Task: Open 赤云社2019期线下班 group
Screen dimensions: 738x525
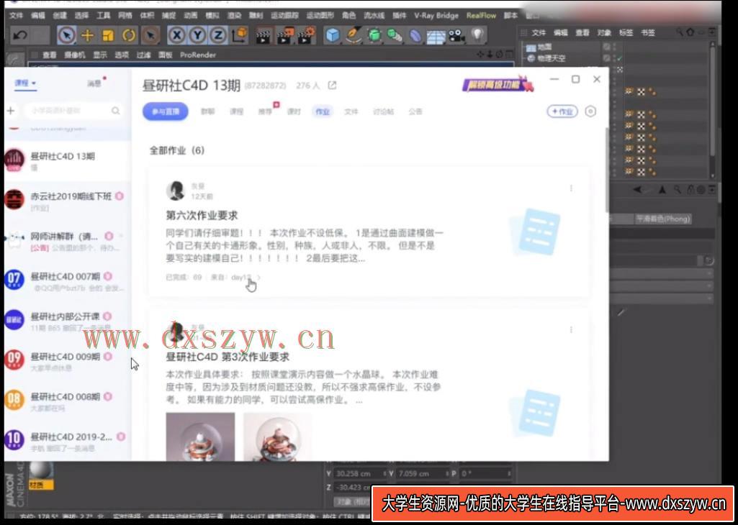Action: coord(67,200)
